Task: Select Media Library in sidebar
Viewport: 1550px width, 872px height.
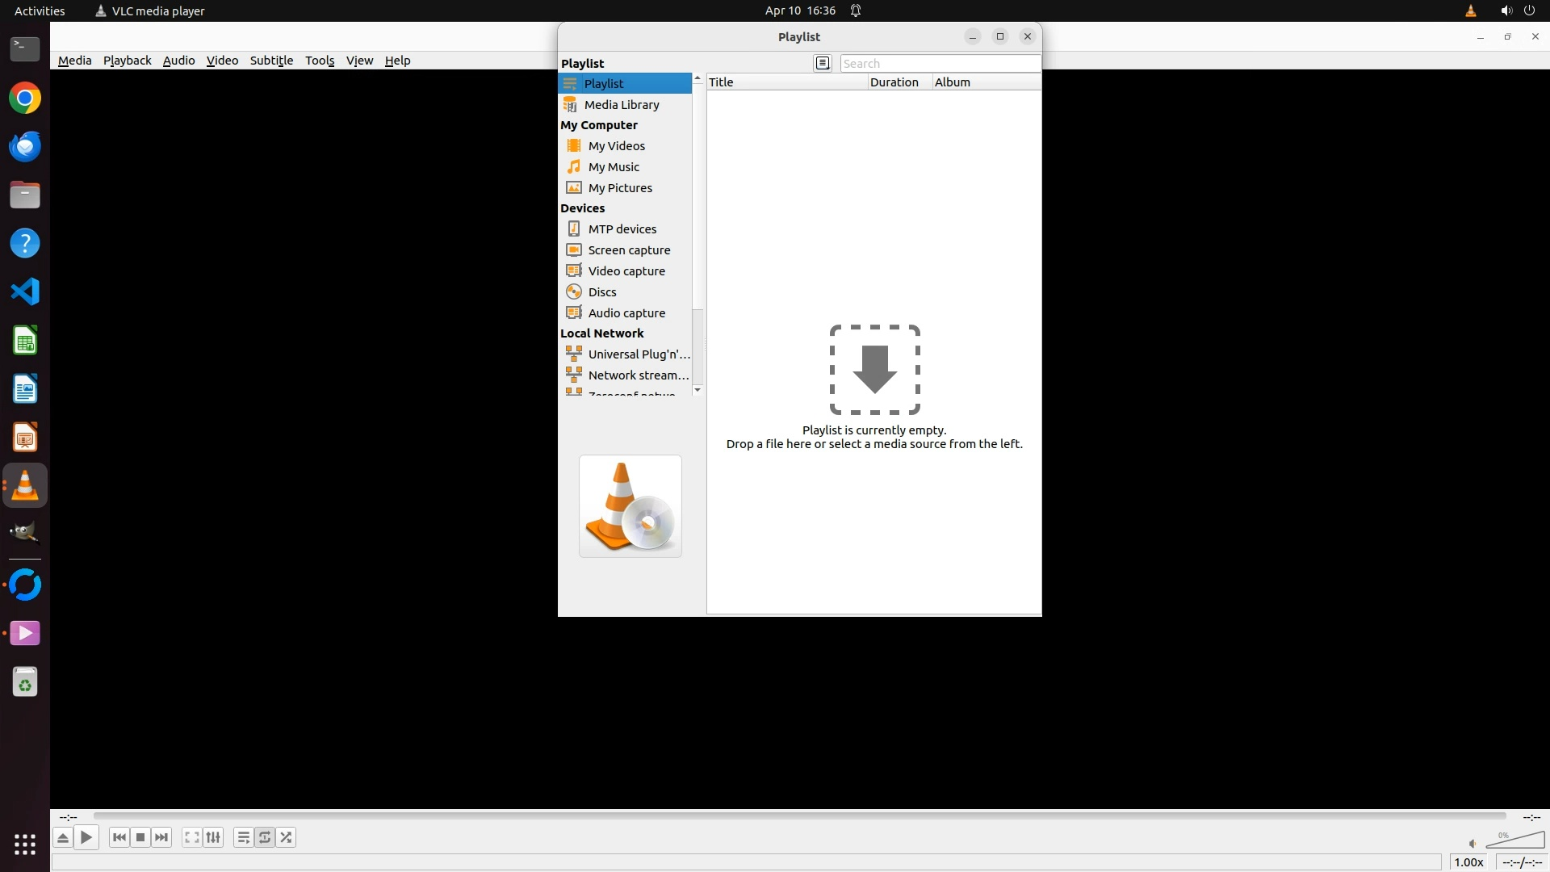Action: click(x=621, y=105)
